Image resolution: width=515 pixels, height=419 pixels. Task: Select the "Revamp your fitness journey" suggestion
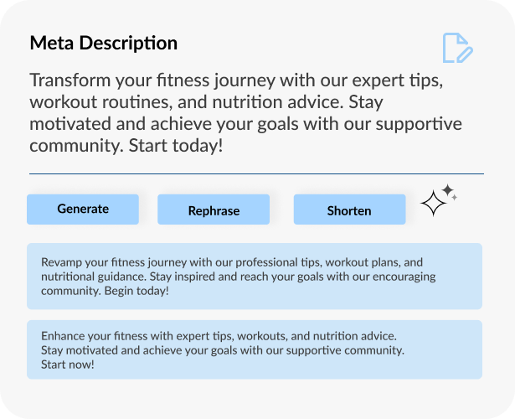coord(254,277)
